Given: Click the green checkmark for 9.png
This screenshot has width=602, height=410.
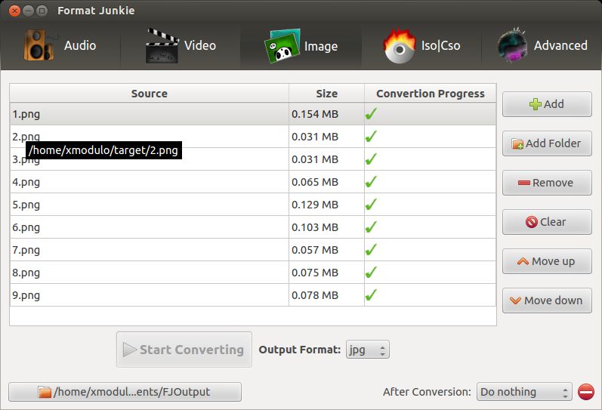Looking at the screenshot, I should tap(371, 294).
